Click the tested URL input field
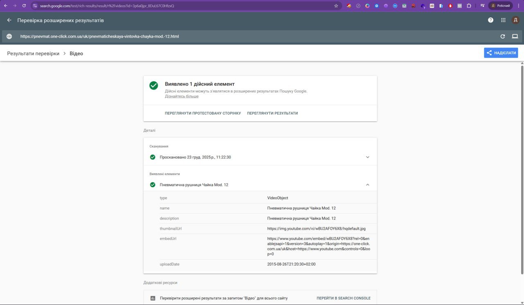The width and height of the screenshot is (524, 305). click(x=246, y=36)
